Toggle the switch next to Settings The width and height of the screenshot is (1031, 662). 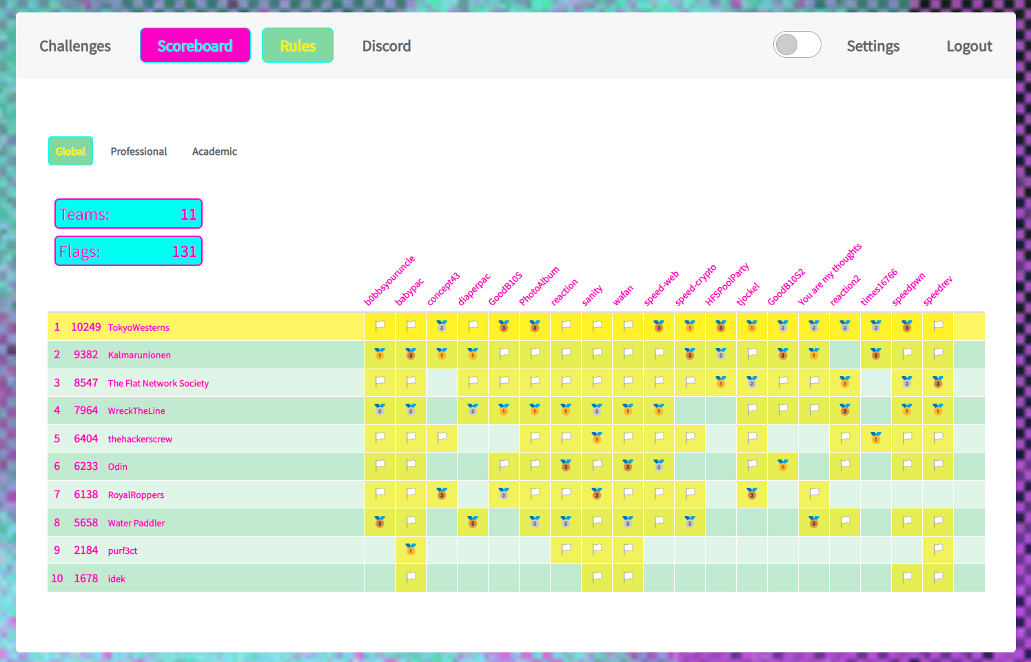[x=797, y=45]
